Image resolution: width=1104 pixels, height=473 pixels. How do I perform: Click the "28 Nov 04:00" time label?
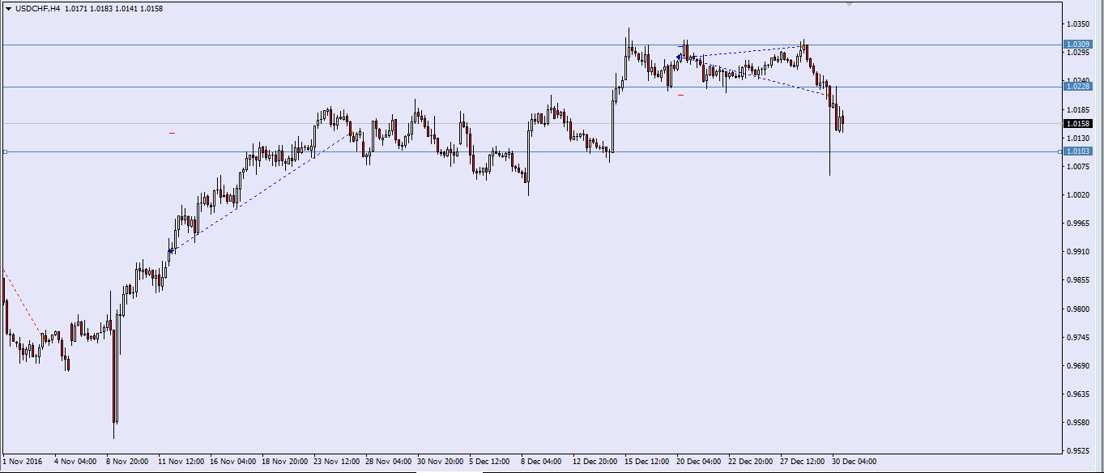389,461
